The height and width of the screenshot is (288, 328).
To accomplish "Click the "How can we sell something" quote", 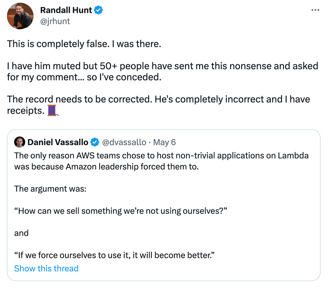I will pos(121,211).
